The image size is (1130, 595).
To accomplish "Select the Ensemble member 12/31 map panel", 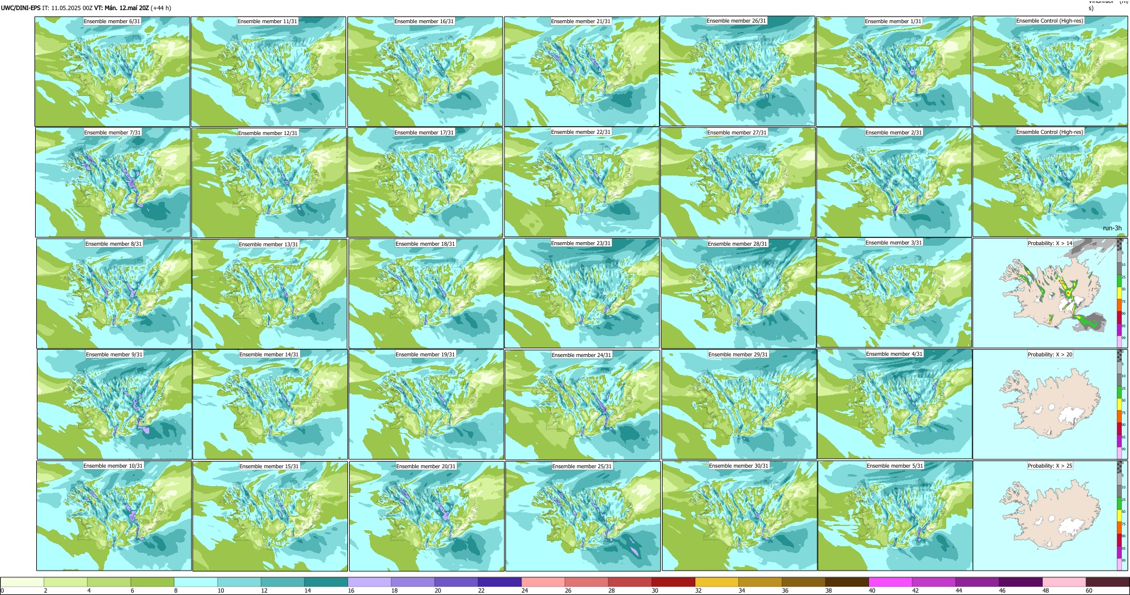I will pyautogui.click(x=269, y=183).
